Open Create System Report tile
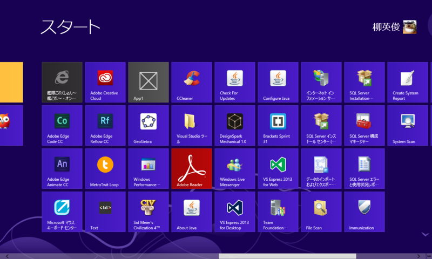The width and height of the screenshot is (432, 259). pyautogui.click(x=408, y=83)
